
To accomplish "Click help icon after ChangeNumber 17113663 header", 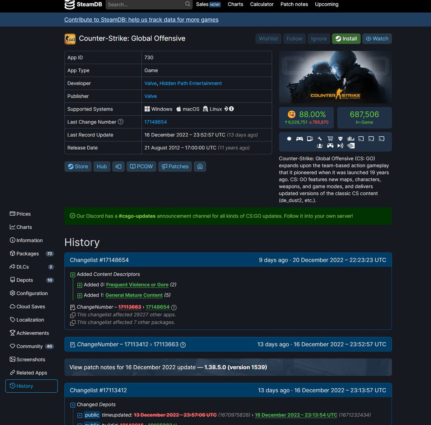I will [183, 345].
